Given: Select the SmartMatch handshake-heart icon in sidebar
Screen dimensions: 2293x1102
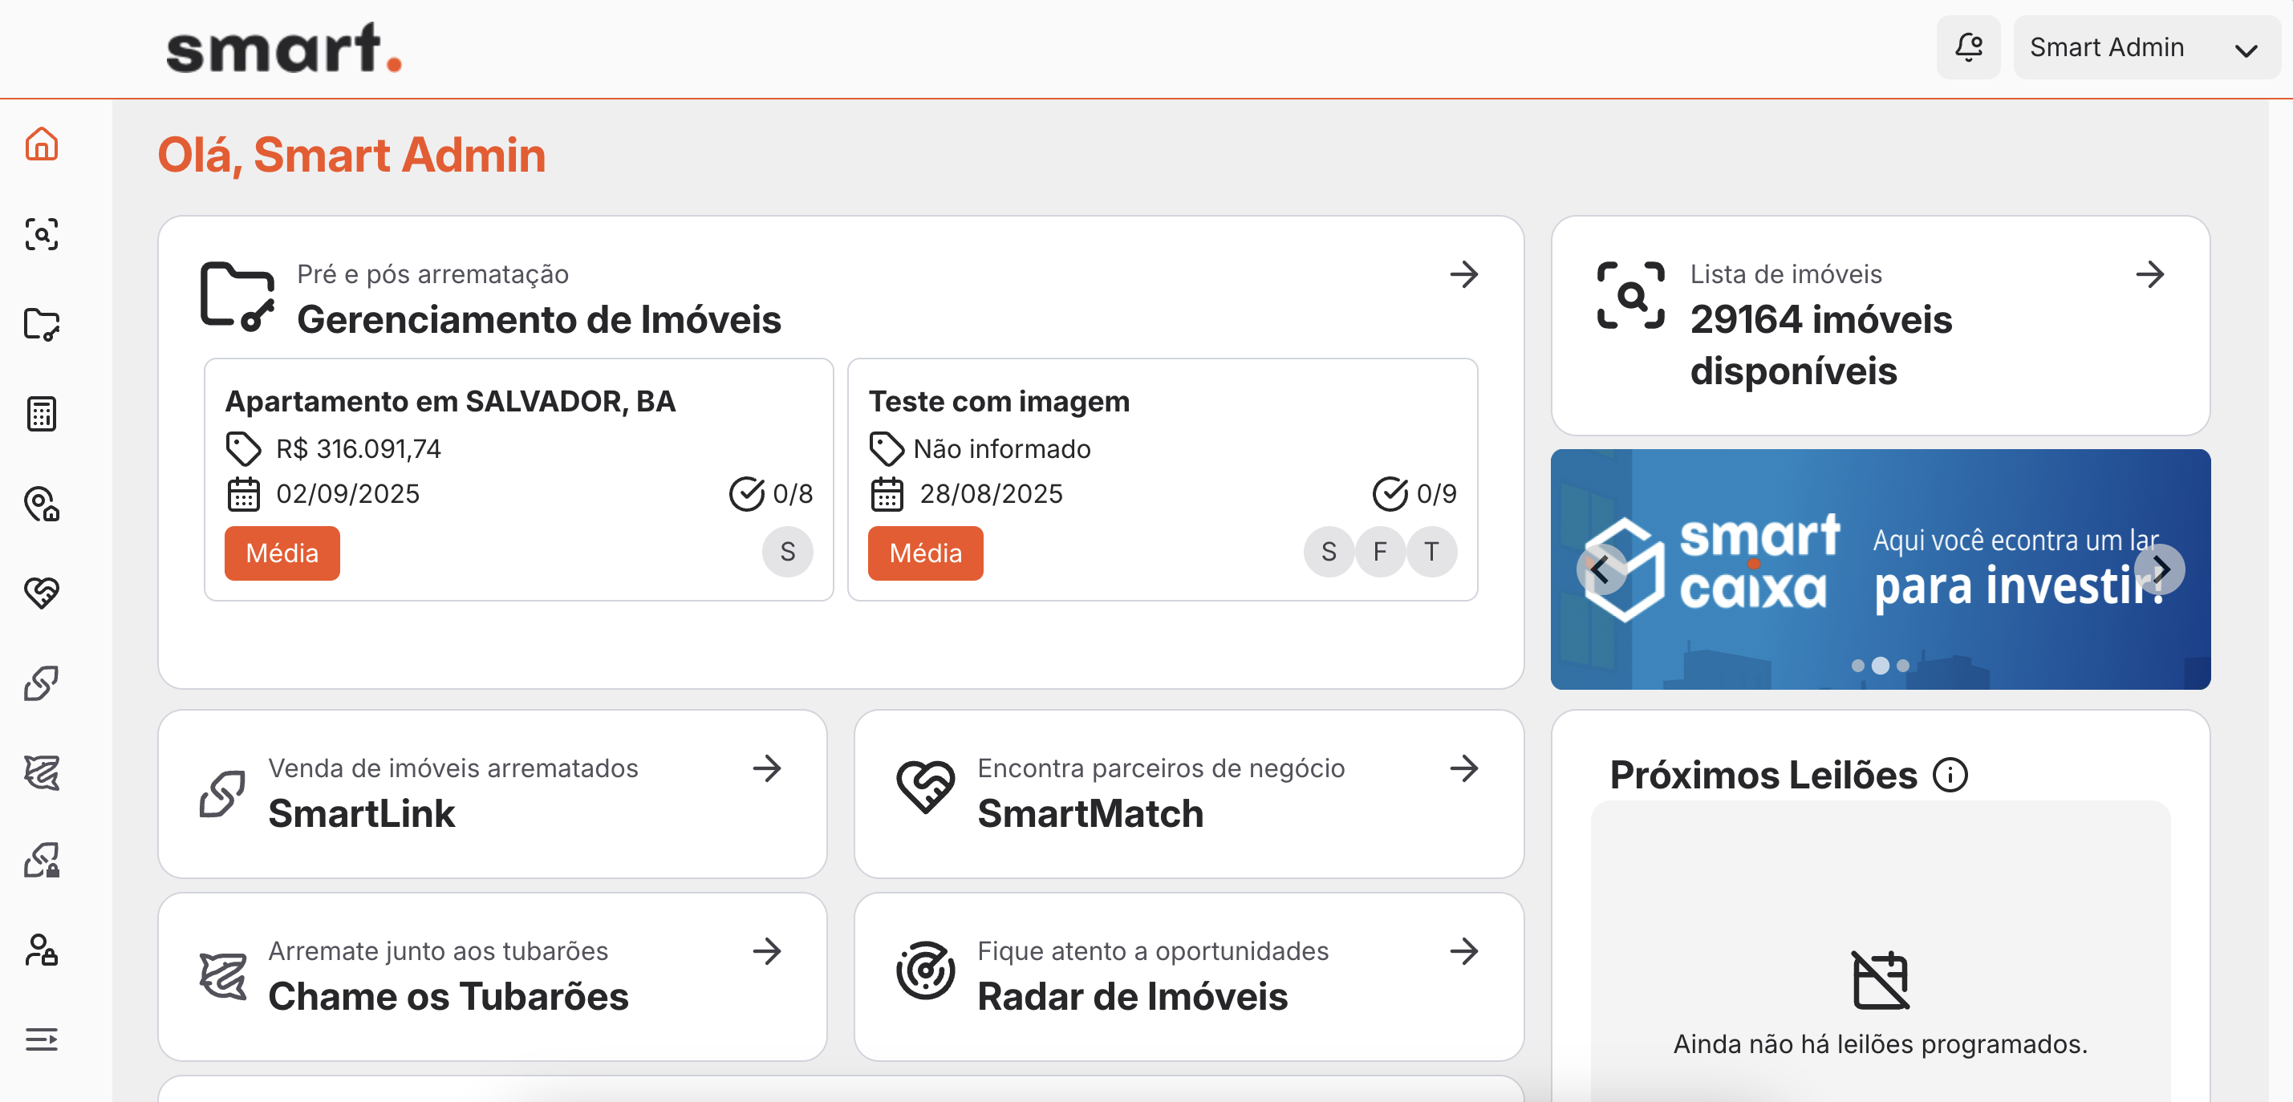Looking at the screenshot, I should point(41,593).
